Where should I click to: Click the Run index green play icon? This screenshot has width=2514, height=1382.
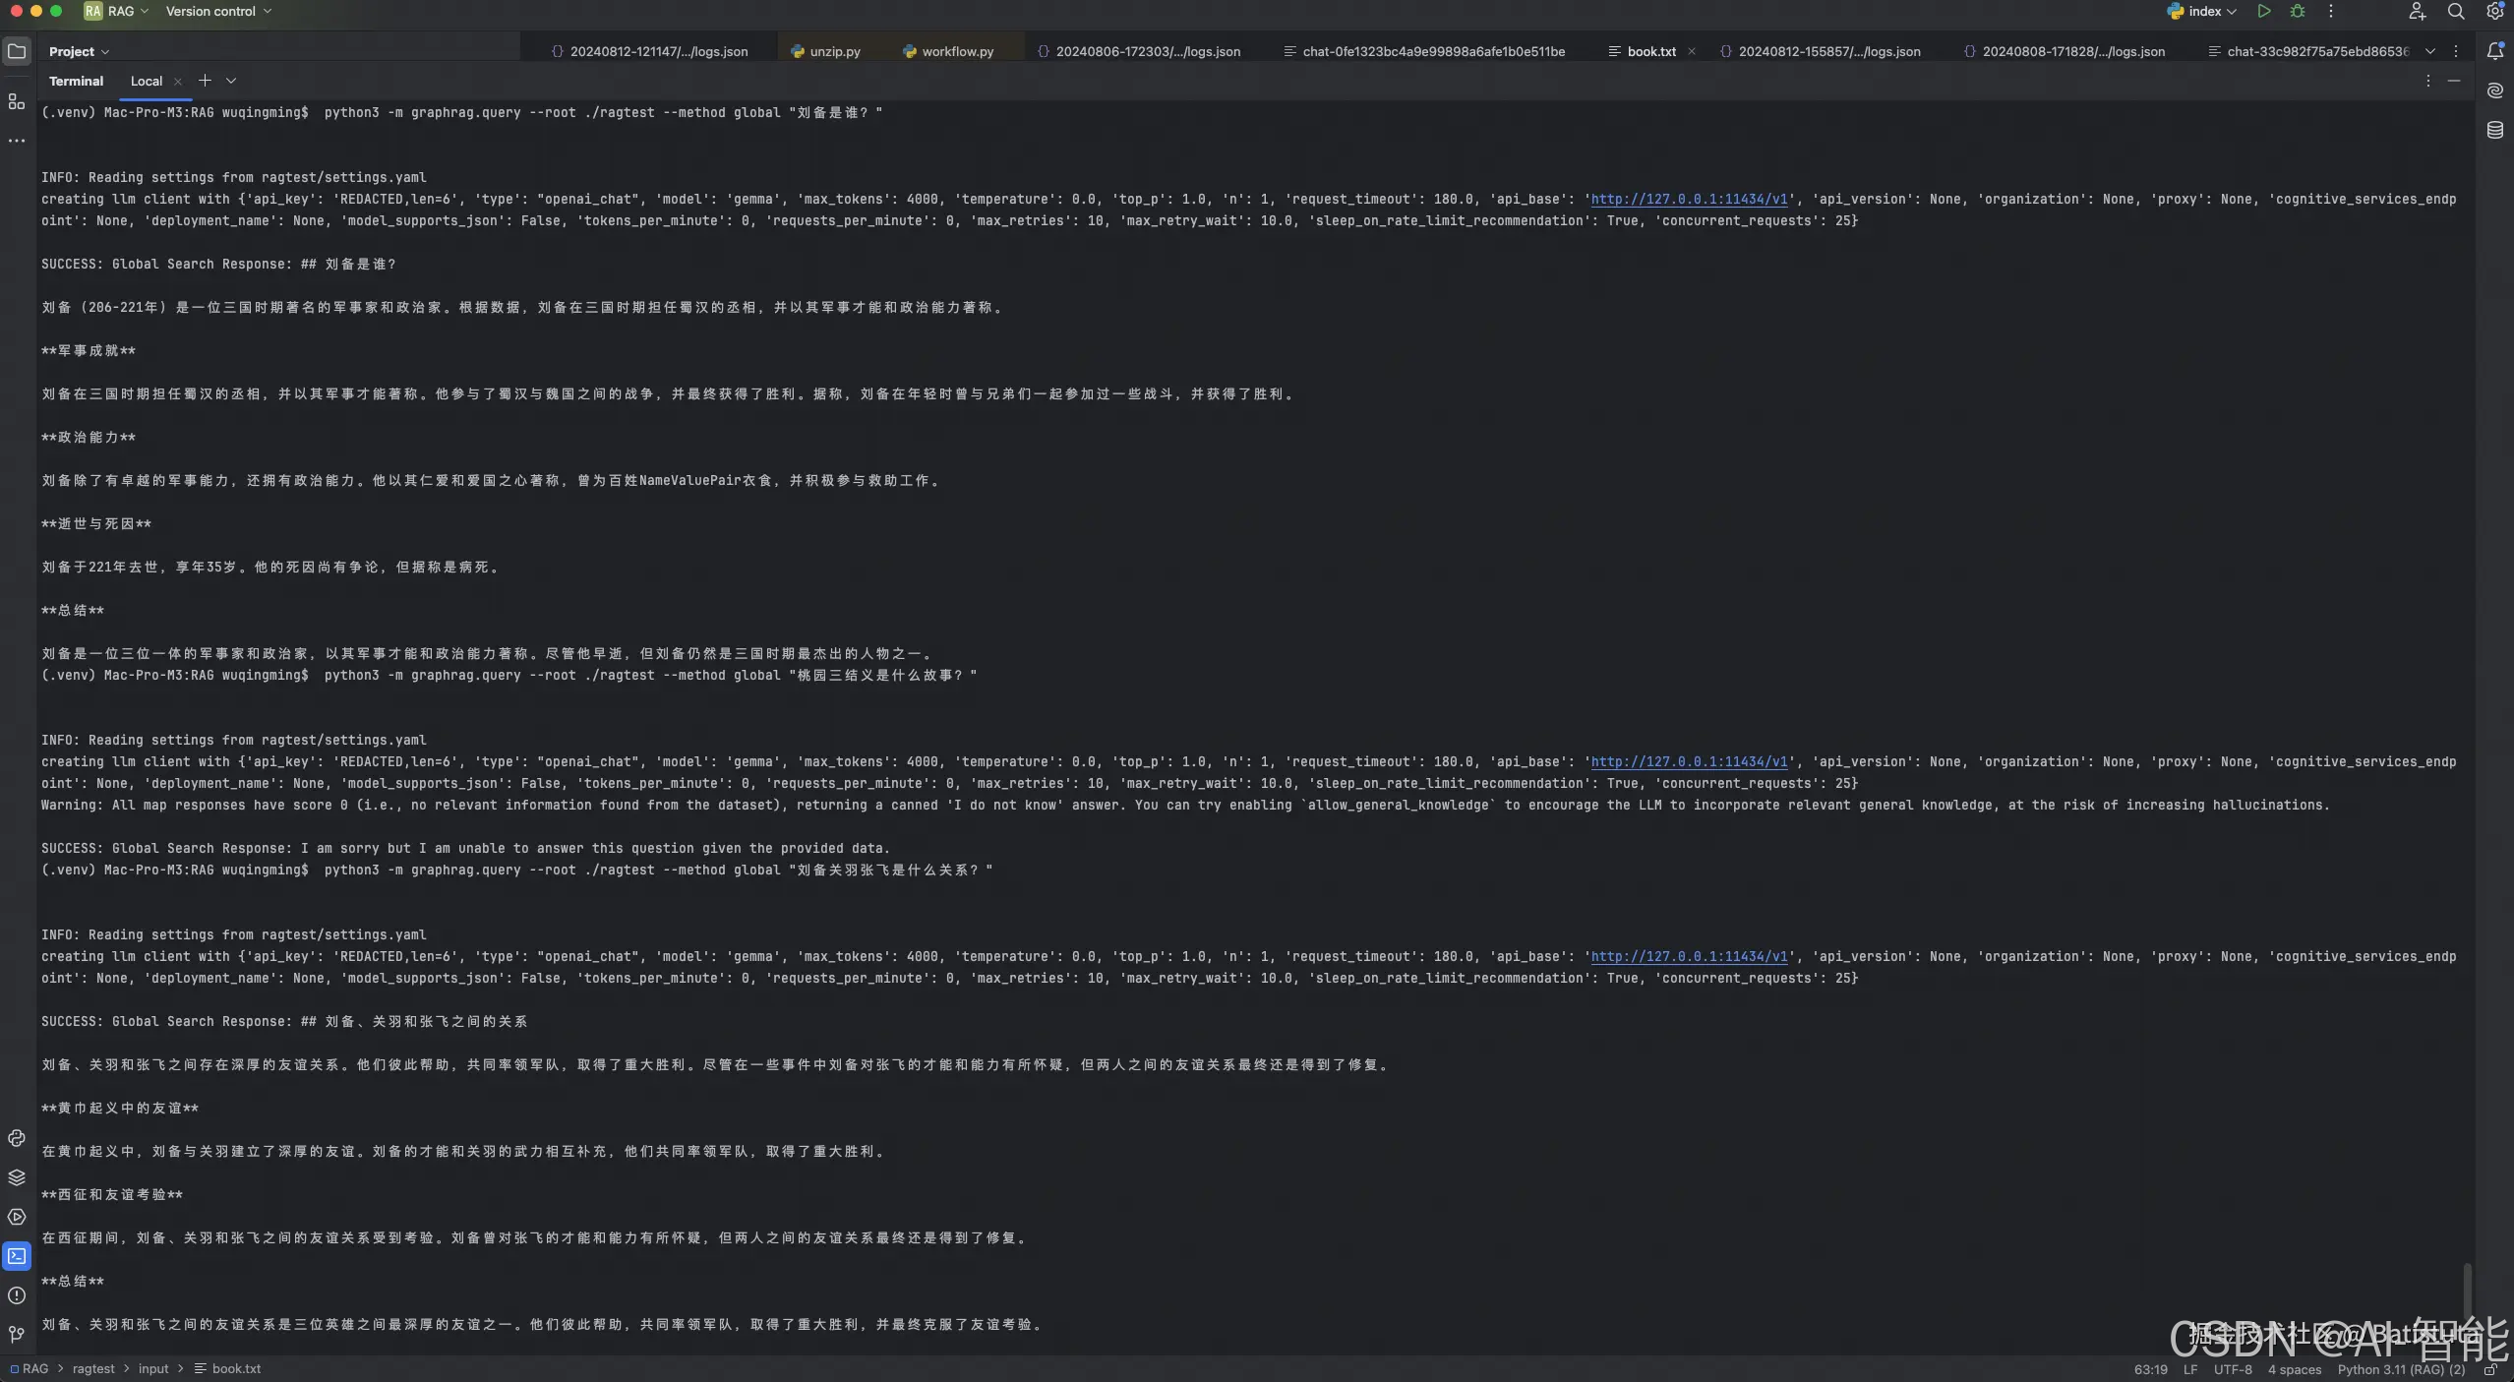2264,11
